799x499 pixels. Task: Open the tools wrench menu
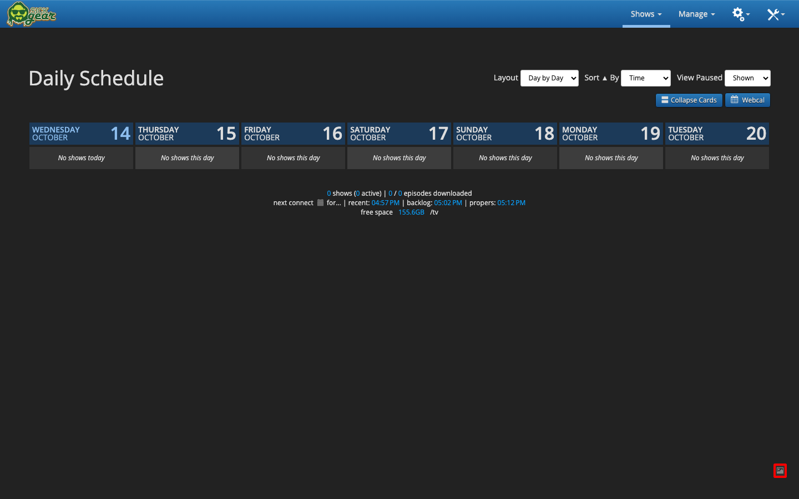pyautogui.click(x=776, y=14)
